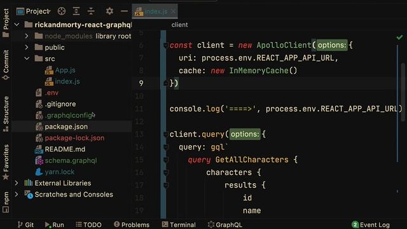Click the 'client' breadcrumb
Screen dimensions: 407x229
(179, 25)
